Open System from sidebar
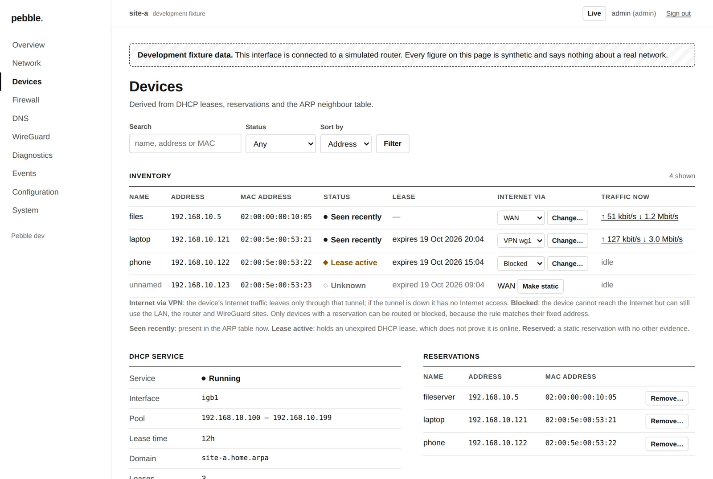The image size is (713, 479). click(x=25, y=210)
